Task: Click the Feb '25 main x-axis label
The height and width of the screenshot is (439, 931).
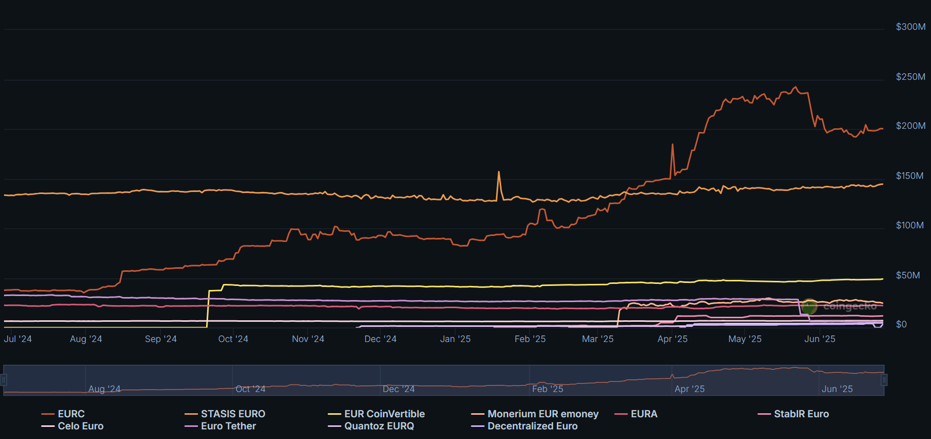Action: pyautogui.click(x=530, y=339)
